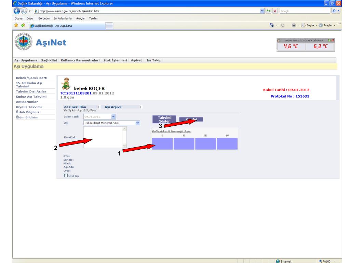Open the Home page icon in toolbar
This screenshot has width=350, height=263.
click(x=272, y=25)
